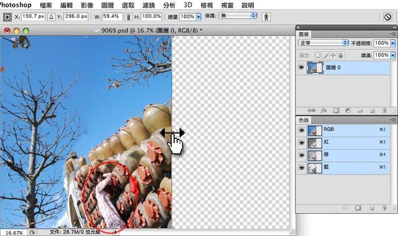The image size is (398, 236).
Task: Click the cancel transform icon
Action: [x=387, y=17]
